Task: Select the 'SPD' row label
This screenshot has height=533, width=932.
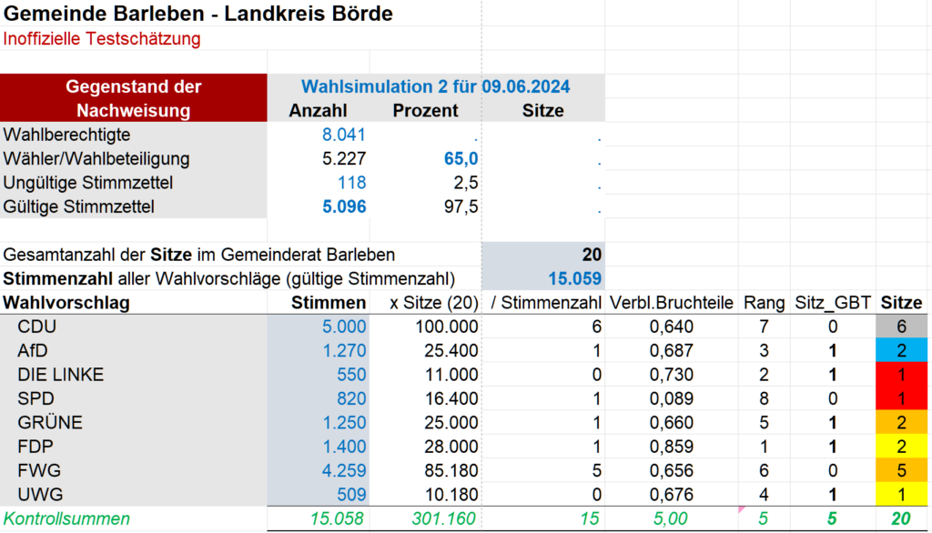Action: tap(35, 398)
